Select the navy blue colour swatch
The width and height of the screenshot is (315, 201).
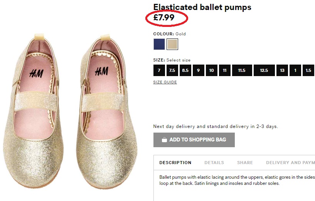[159, 44]
